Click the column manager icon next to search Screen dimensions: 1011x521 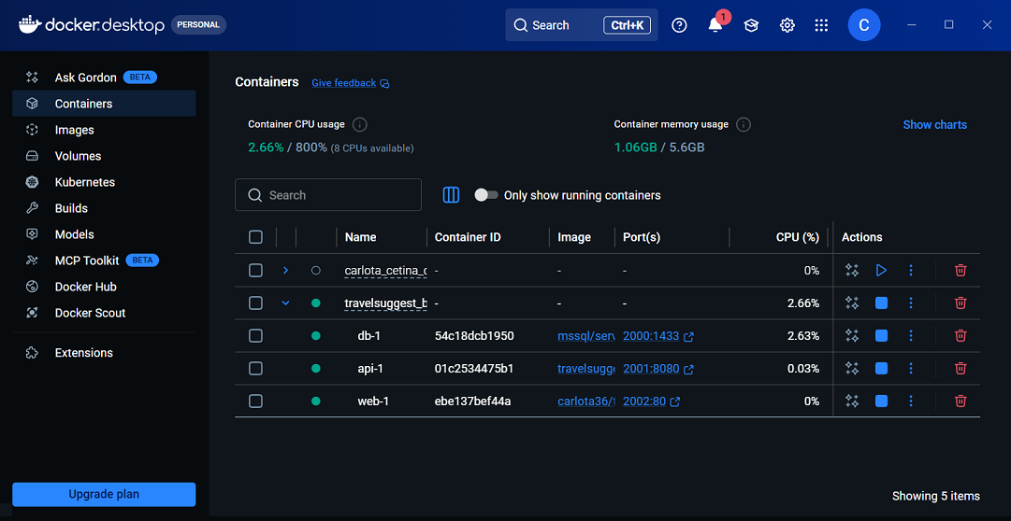coord(451,195)
